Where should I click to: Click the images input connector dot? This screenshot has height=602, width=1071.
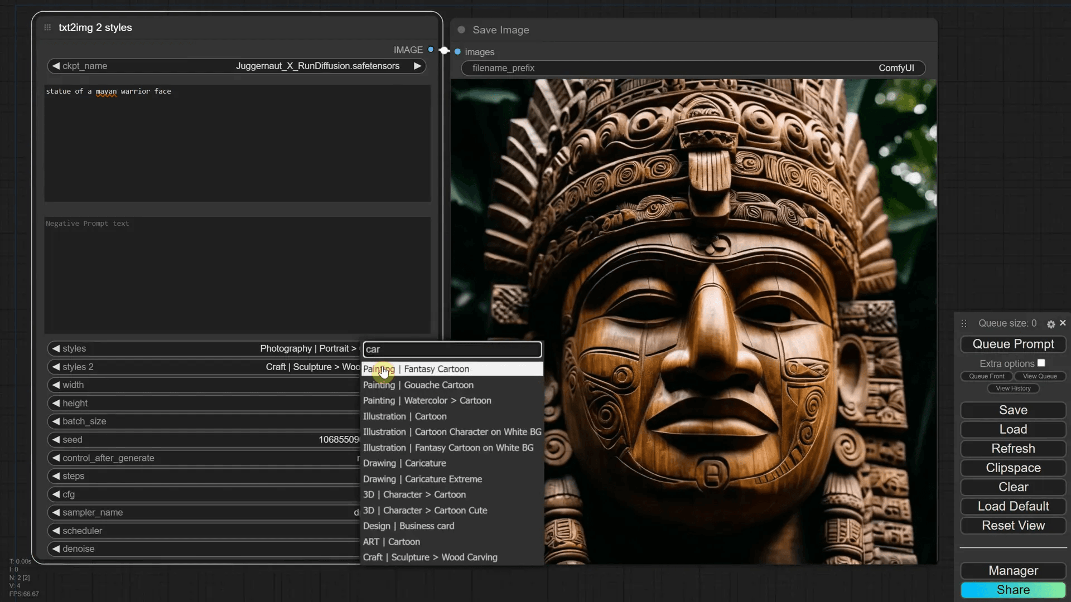click(x=457, y=51)
